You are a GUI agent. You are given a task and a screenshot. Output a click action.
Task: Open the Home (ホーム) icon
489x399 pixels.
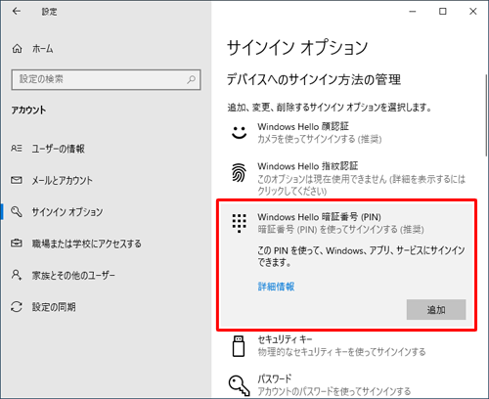pyautogui.click(x=18, y=49)
